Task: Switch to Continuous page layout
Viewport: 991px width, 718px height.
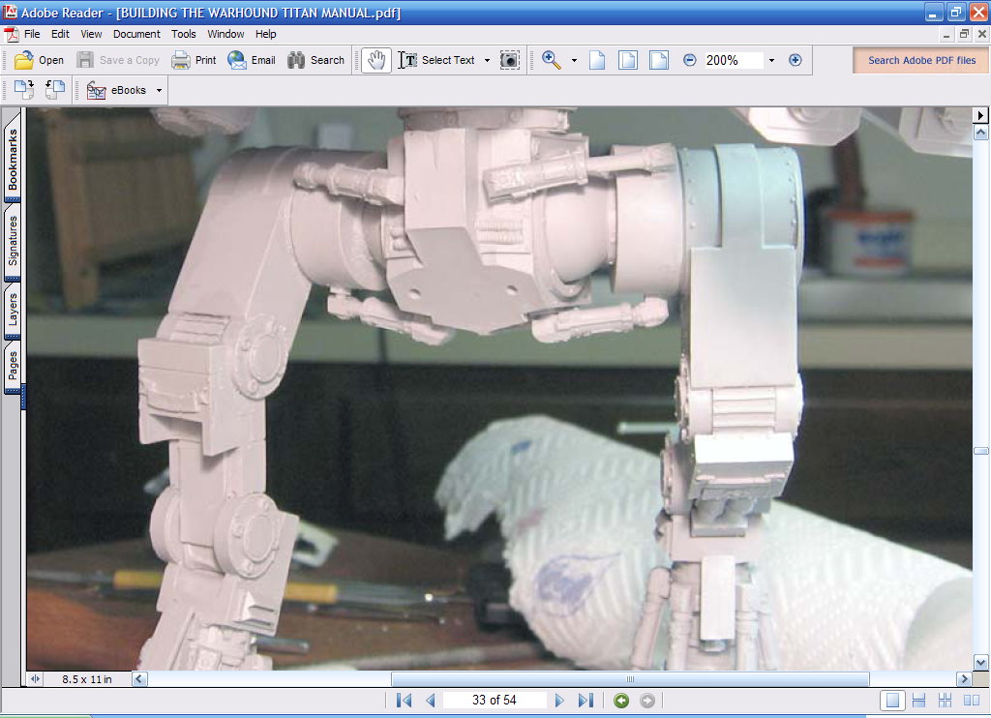Action: pos(919,701)
